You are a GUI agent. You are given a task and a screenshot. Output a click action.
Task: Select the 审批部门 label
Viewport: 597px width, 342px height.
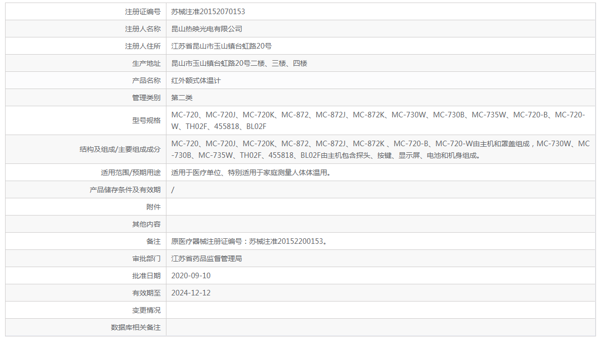click(147, 259)
